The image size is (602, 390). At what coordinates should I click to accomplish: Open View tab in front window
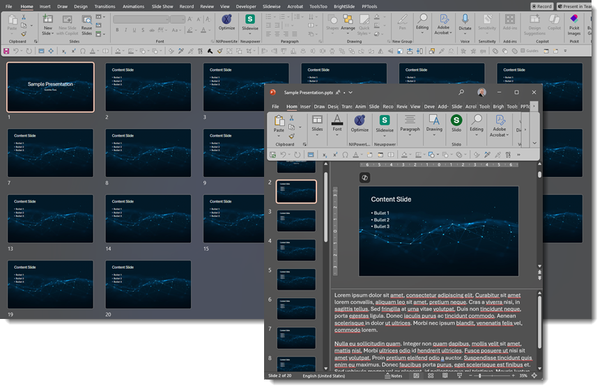(415, 107)
